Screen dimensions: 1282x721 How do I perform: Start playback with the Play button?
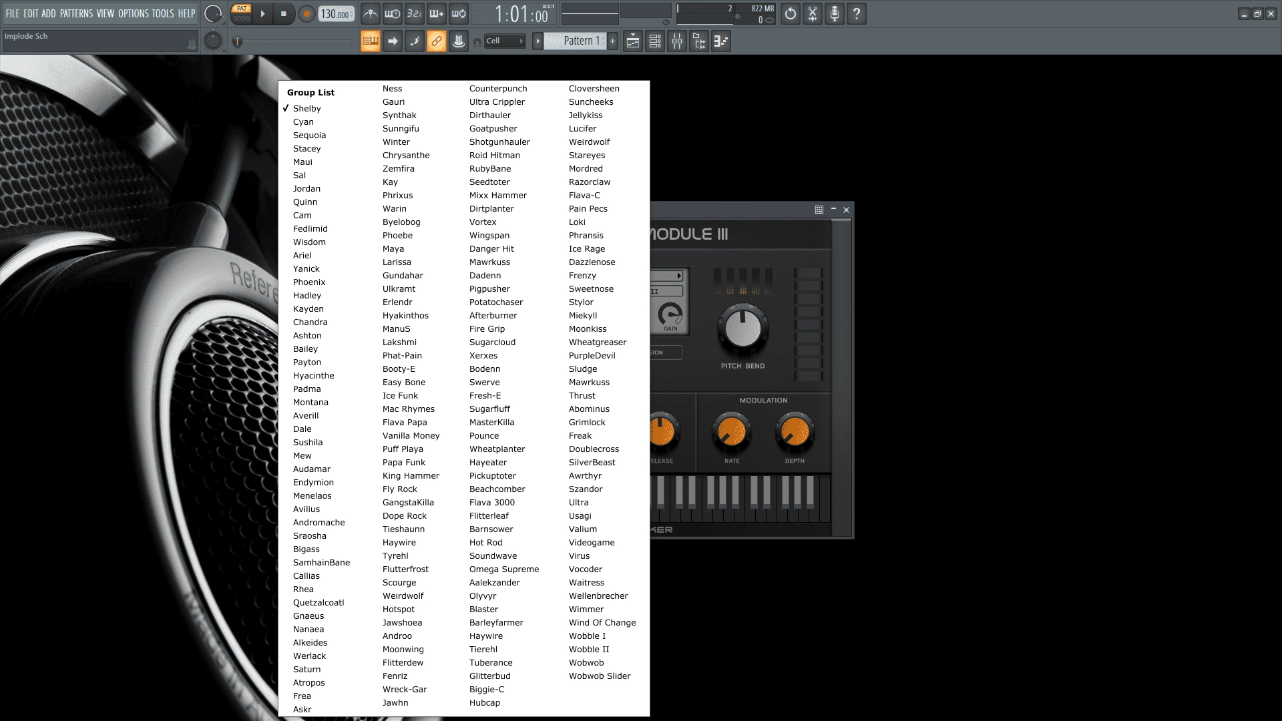262,13
